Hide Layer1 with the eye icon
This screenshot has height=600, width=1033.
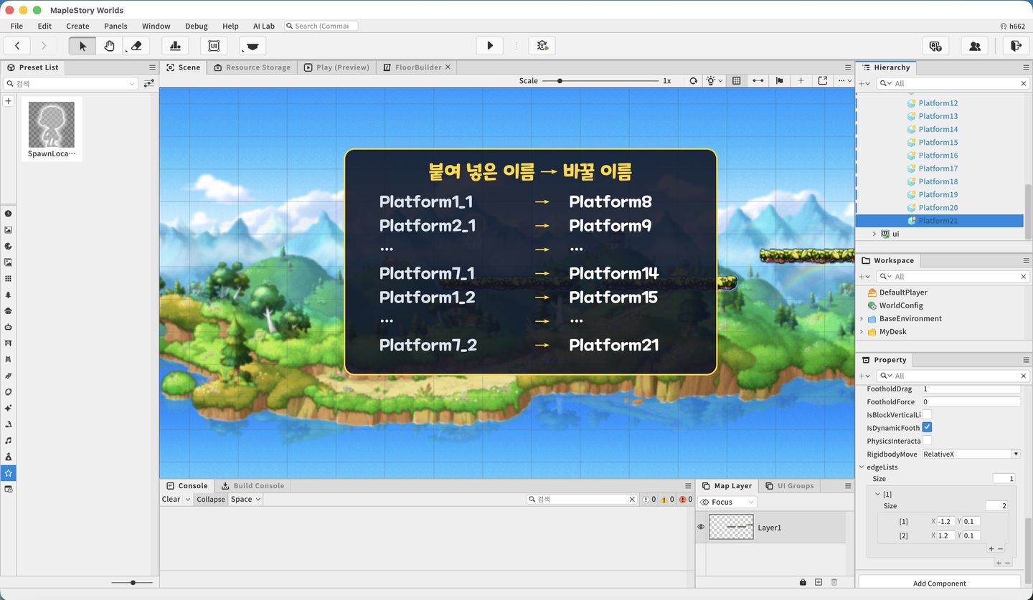702,527
